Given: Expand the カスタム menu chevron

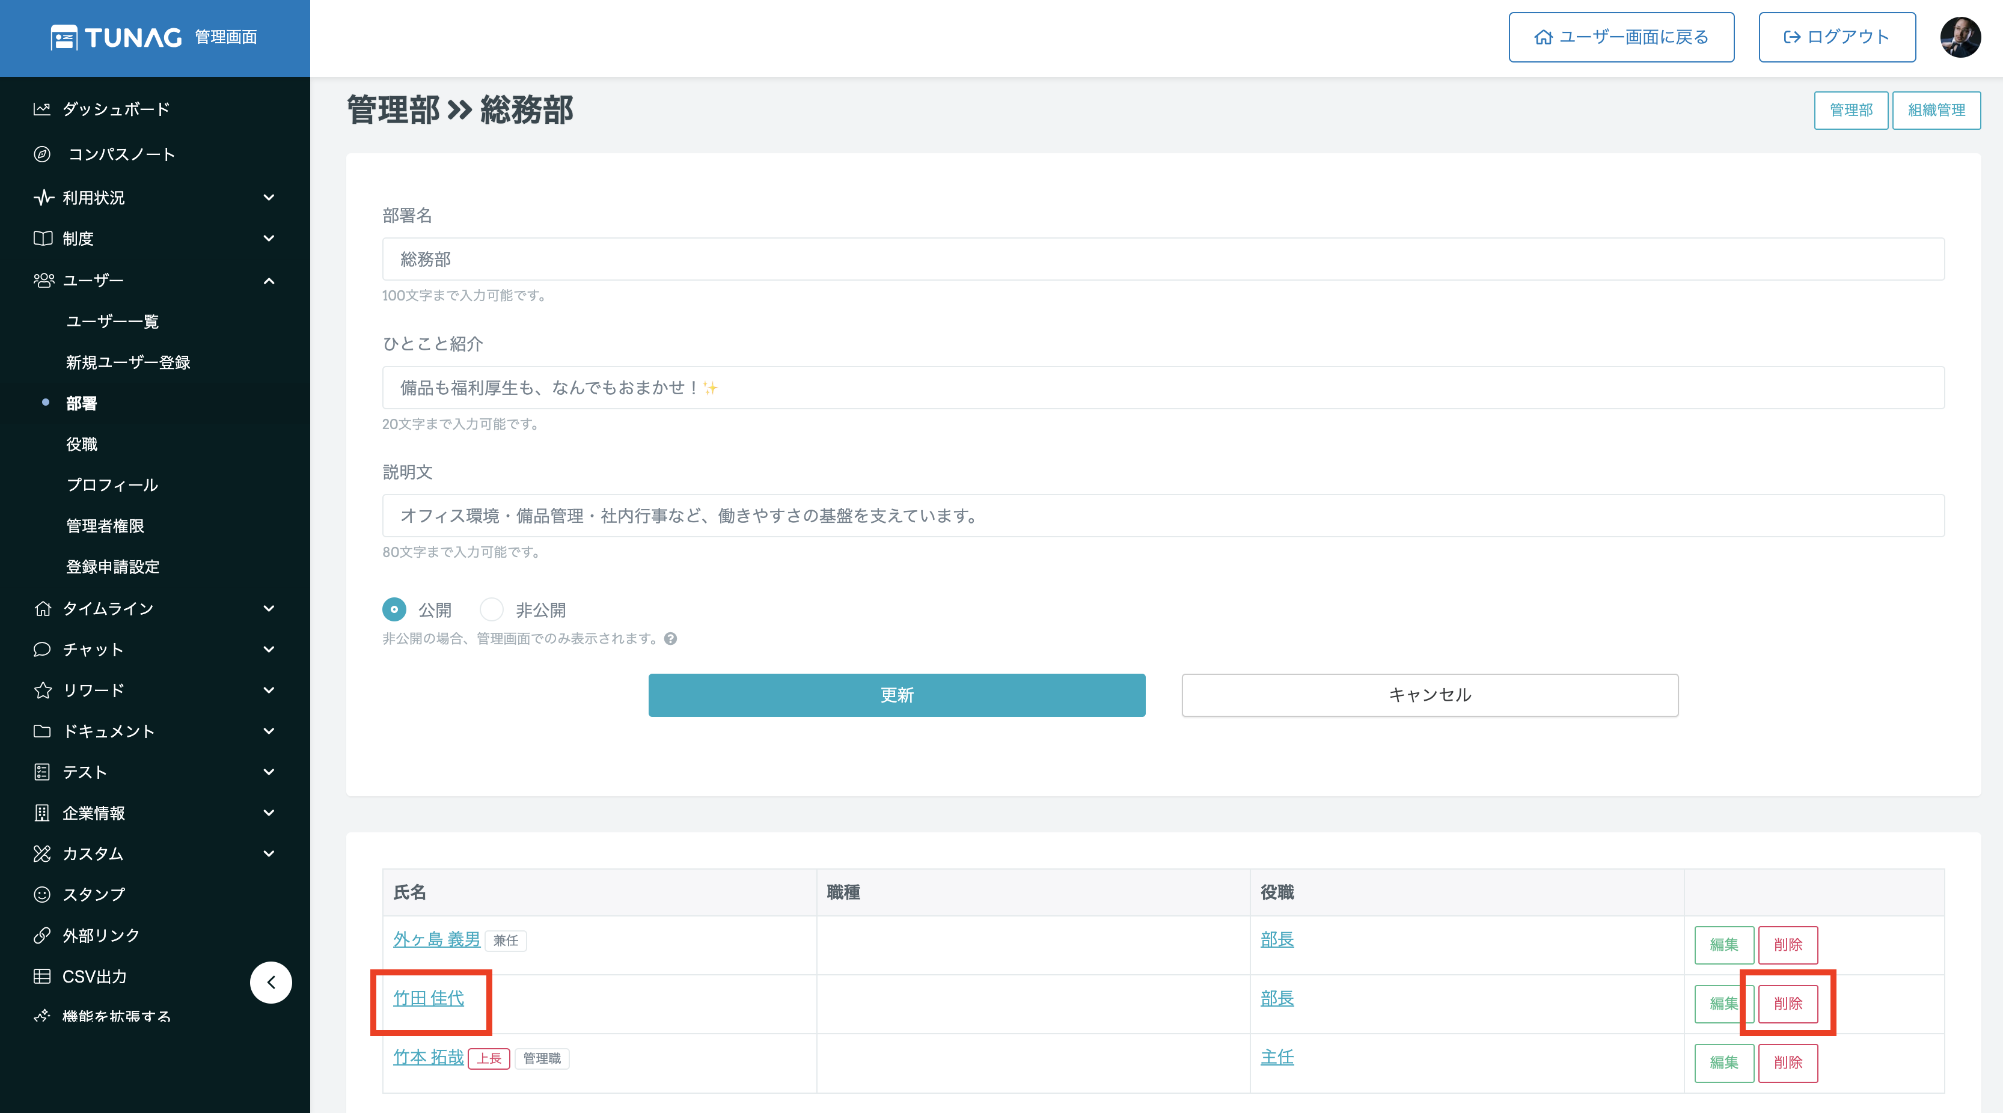Looking at the screenshot, I should pos(269,853).
